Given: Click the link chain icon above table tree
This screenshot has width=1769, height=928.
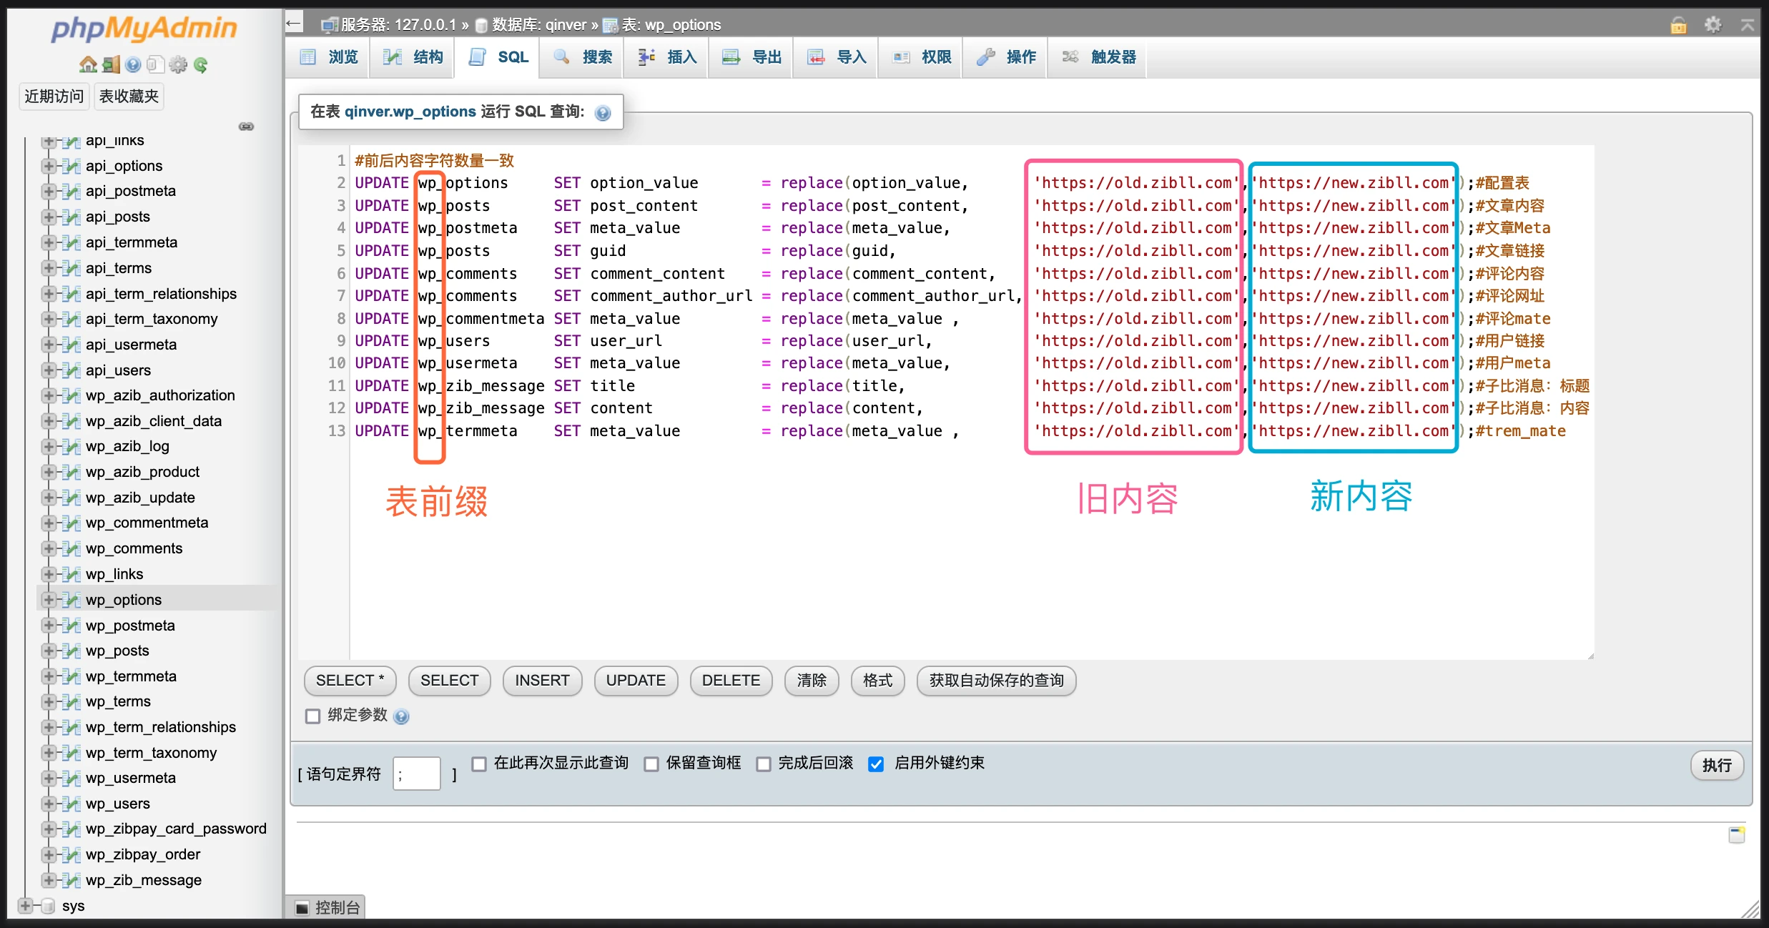Looking at the screenshot, I should (x=246, y=127).
